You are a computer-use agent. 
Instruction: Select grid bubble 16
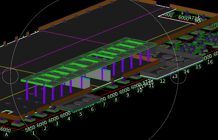coord(210,62)
